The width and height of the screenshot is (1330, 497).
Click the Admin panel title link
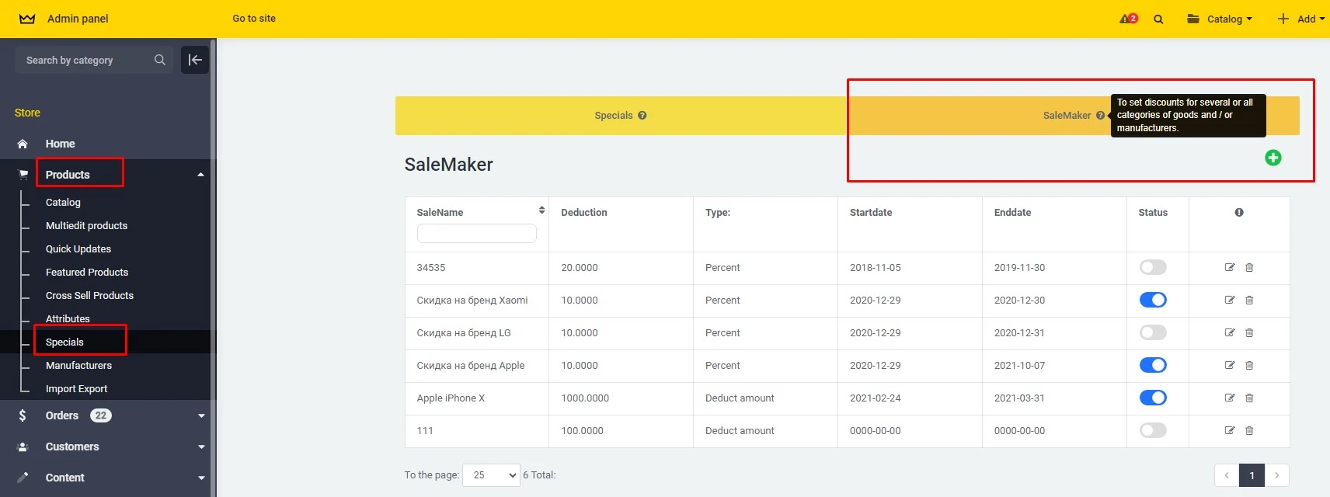[x=78, y=19]
